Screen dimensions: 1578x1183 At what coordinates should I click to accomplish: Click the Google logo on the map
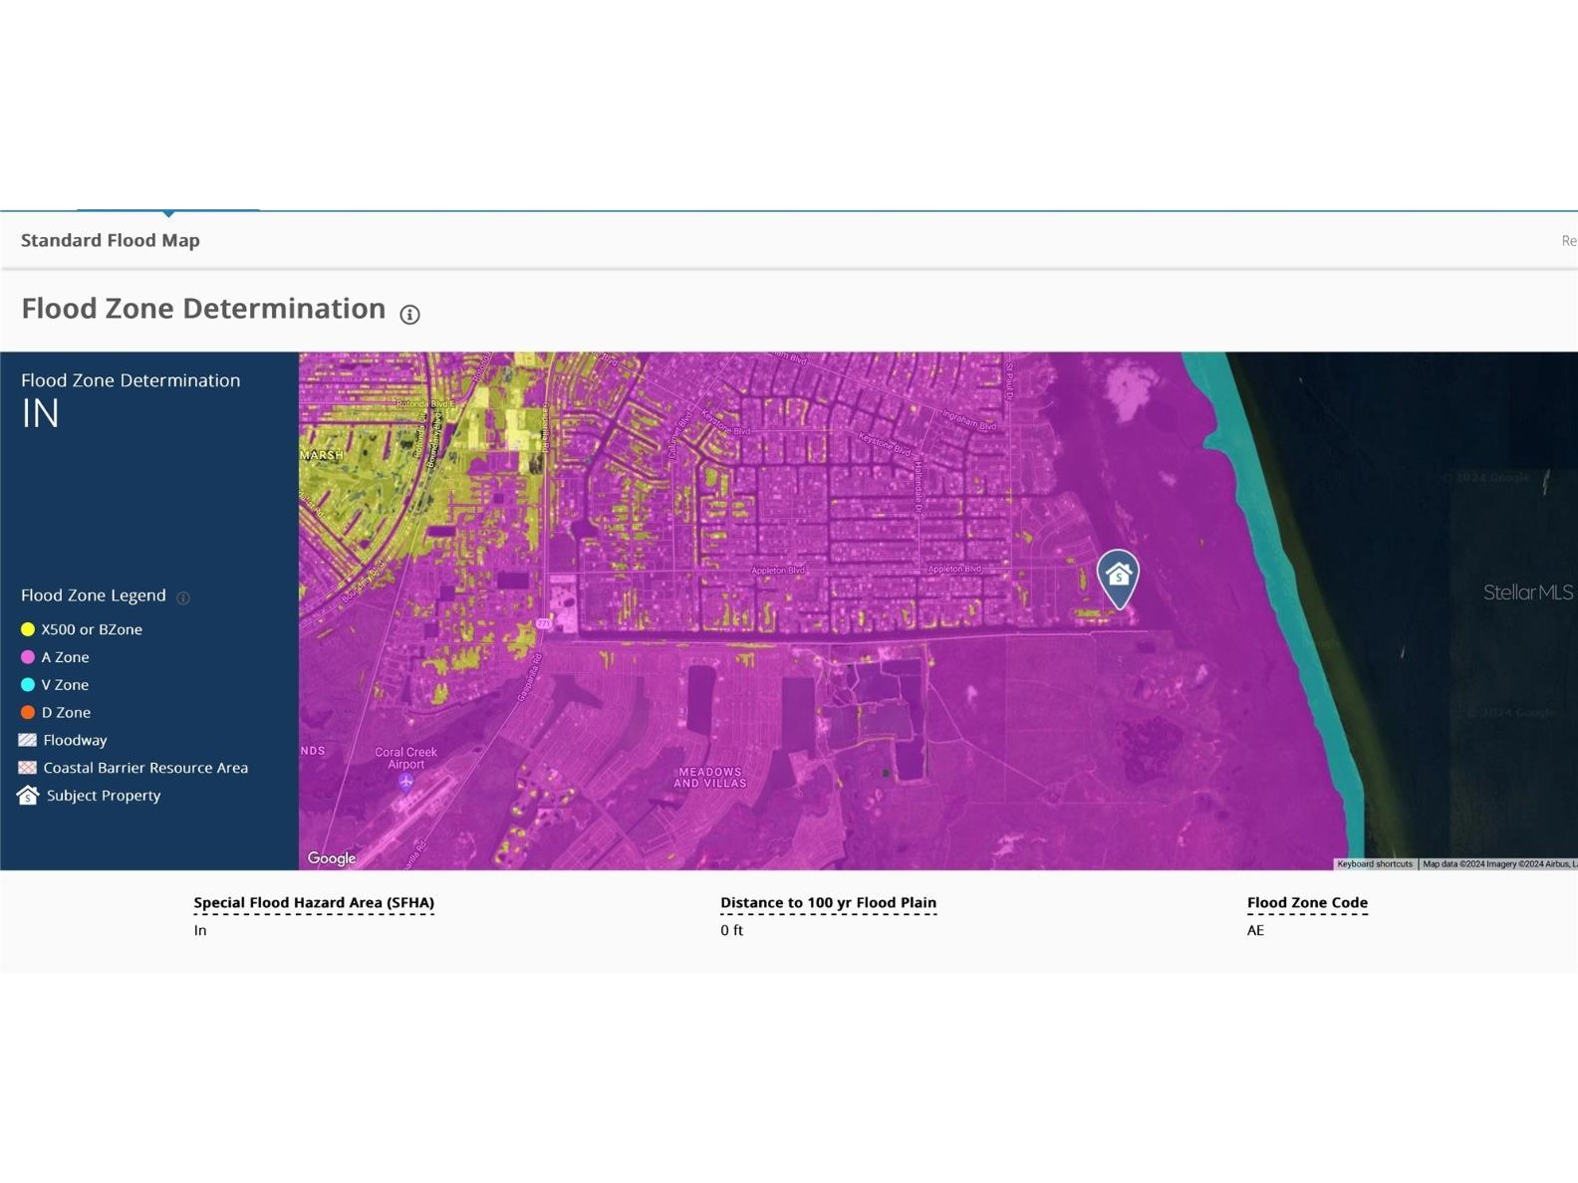pyautogui.click(x=332, y=858)
